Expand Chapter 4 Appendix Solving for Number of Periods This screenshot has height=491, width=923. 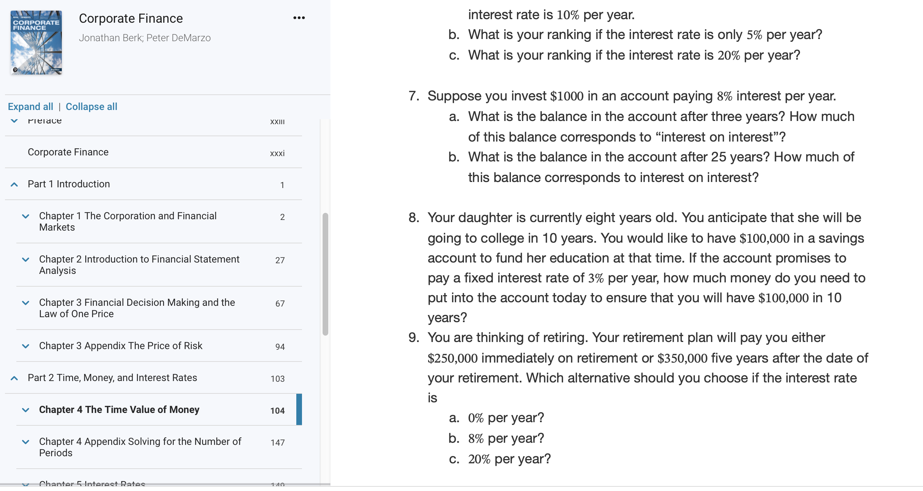(x=26, y=442)
